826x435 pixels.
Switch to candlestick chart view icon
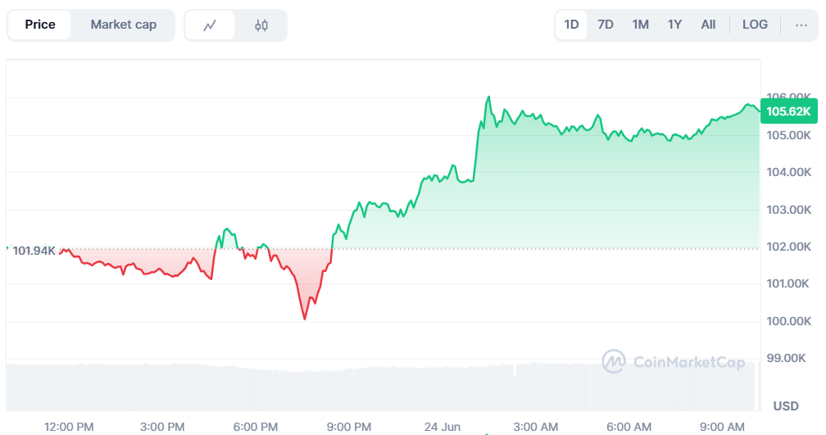point(261,25)
